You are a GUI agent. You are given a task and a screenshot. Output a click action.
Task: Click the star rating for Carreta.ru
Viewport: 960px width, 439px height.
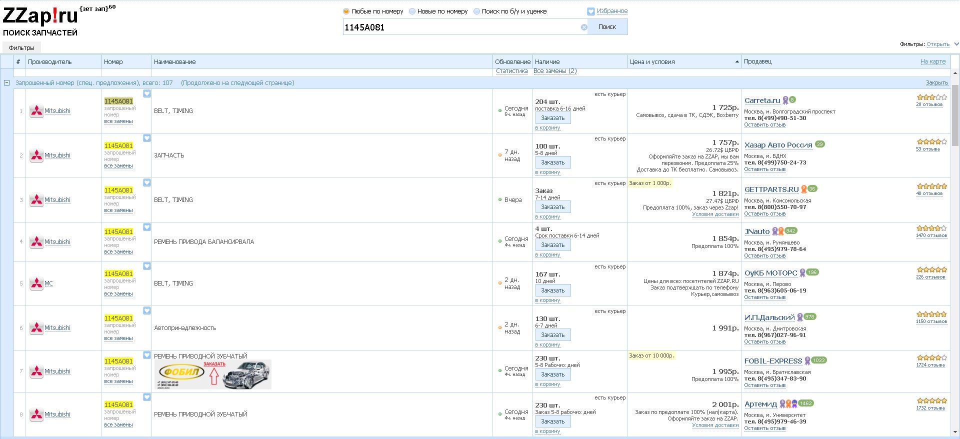[x=931, y=97]
